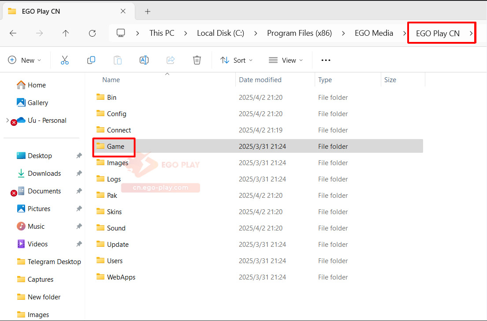Image resolution: width=487 pixels, height=321 pixels.
Task: Expand chevron after Program Files (x86) breadcrumb
Action: click(343, 33)
